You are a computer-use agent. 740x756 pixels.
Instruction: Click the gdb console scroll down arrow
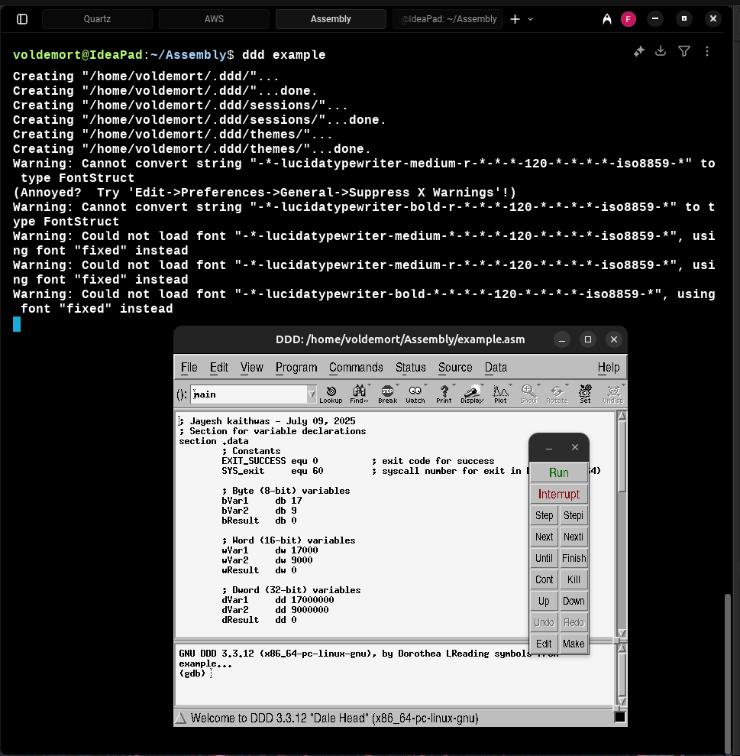[622, 701]
